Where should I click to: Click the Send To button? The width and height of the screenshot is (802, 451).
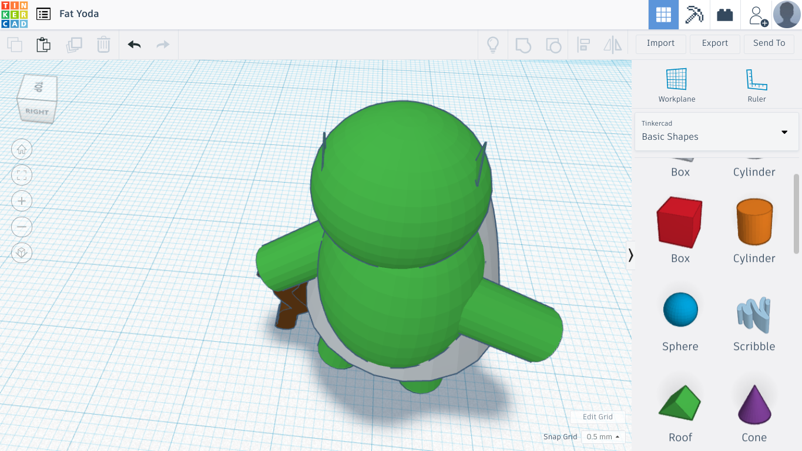769,43
